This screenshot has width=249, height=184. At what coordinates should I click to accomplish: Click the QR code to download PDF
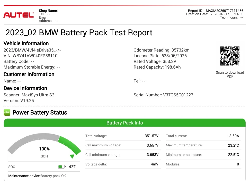pos(230,56)
